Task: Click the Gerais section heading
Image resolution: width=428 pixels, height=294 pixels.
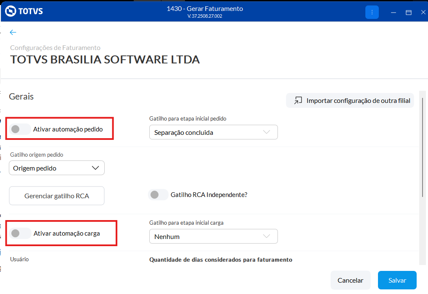Action: pos(21,97)
